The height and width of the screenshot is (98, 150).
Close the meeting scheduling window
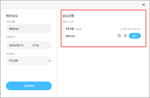pos(143,5)
